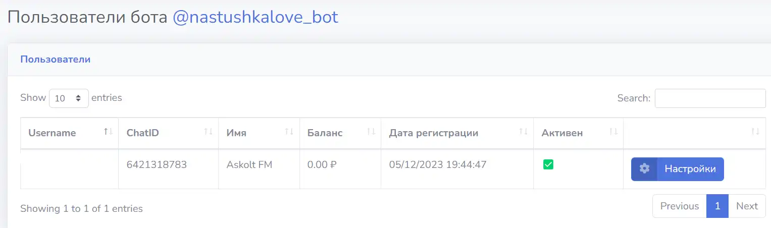Sort by Имя column arrows
Image resolution: width=771 pixels, height=228 pixels.
click(289, 132)
